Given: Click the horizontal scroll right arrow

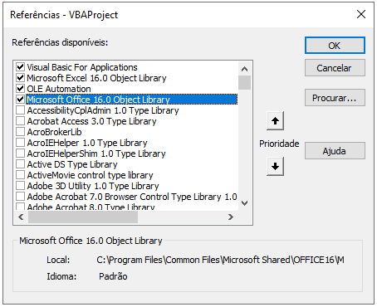Looking at the screenshot, I should [231, 217].
